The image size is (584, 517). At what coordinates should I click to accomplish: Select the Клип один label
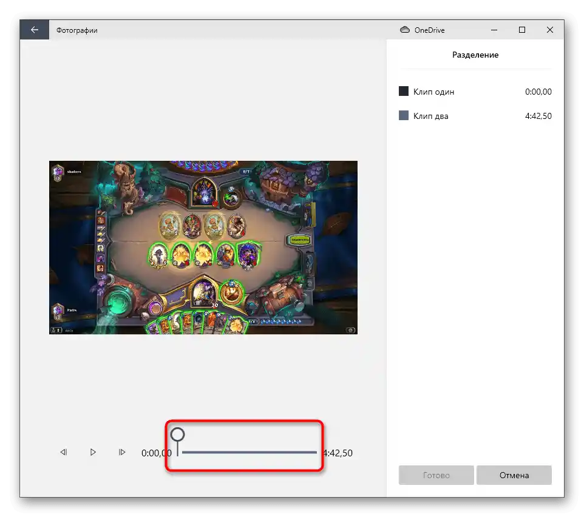click(434, 92)
